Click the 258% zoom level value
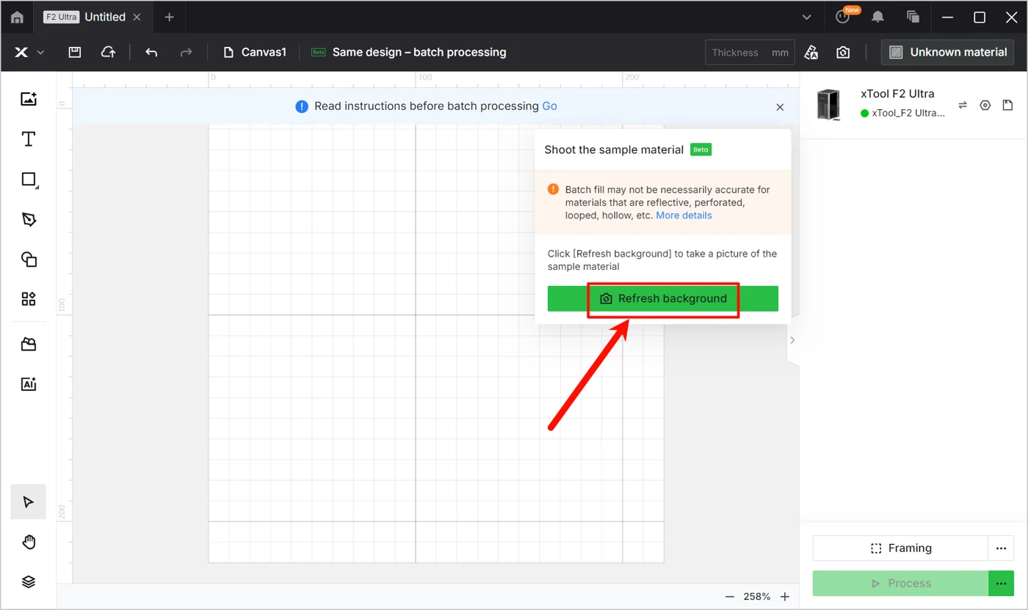This screenshot has height=610, width=1028. [x=757, y=597]
